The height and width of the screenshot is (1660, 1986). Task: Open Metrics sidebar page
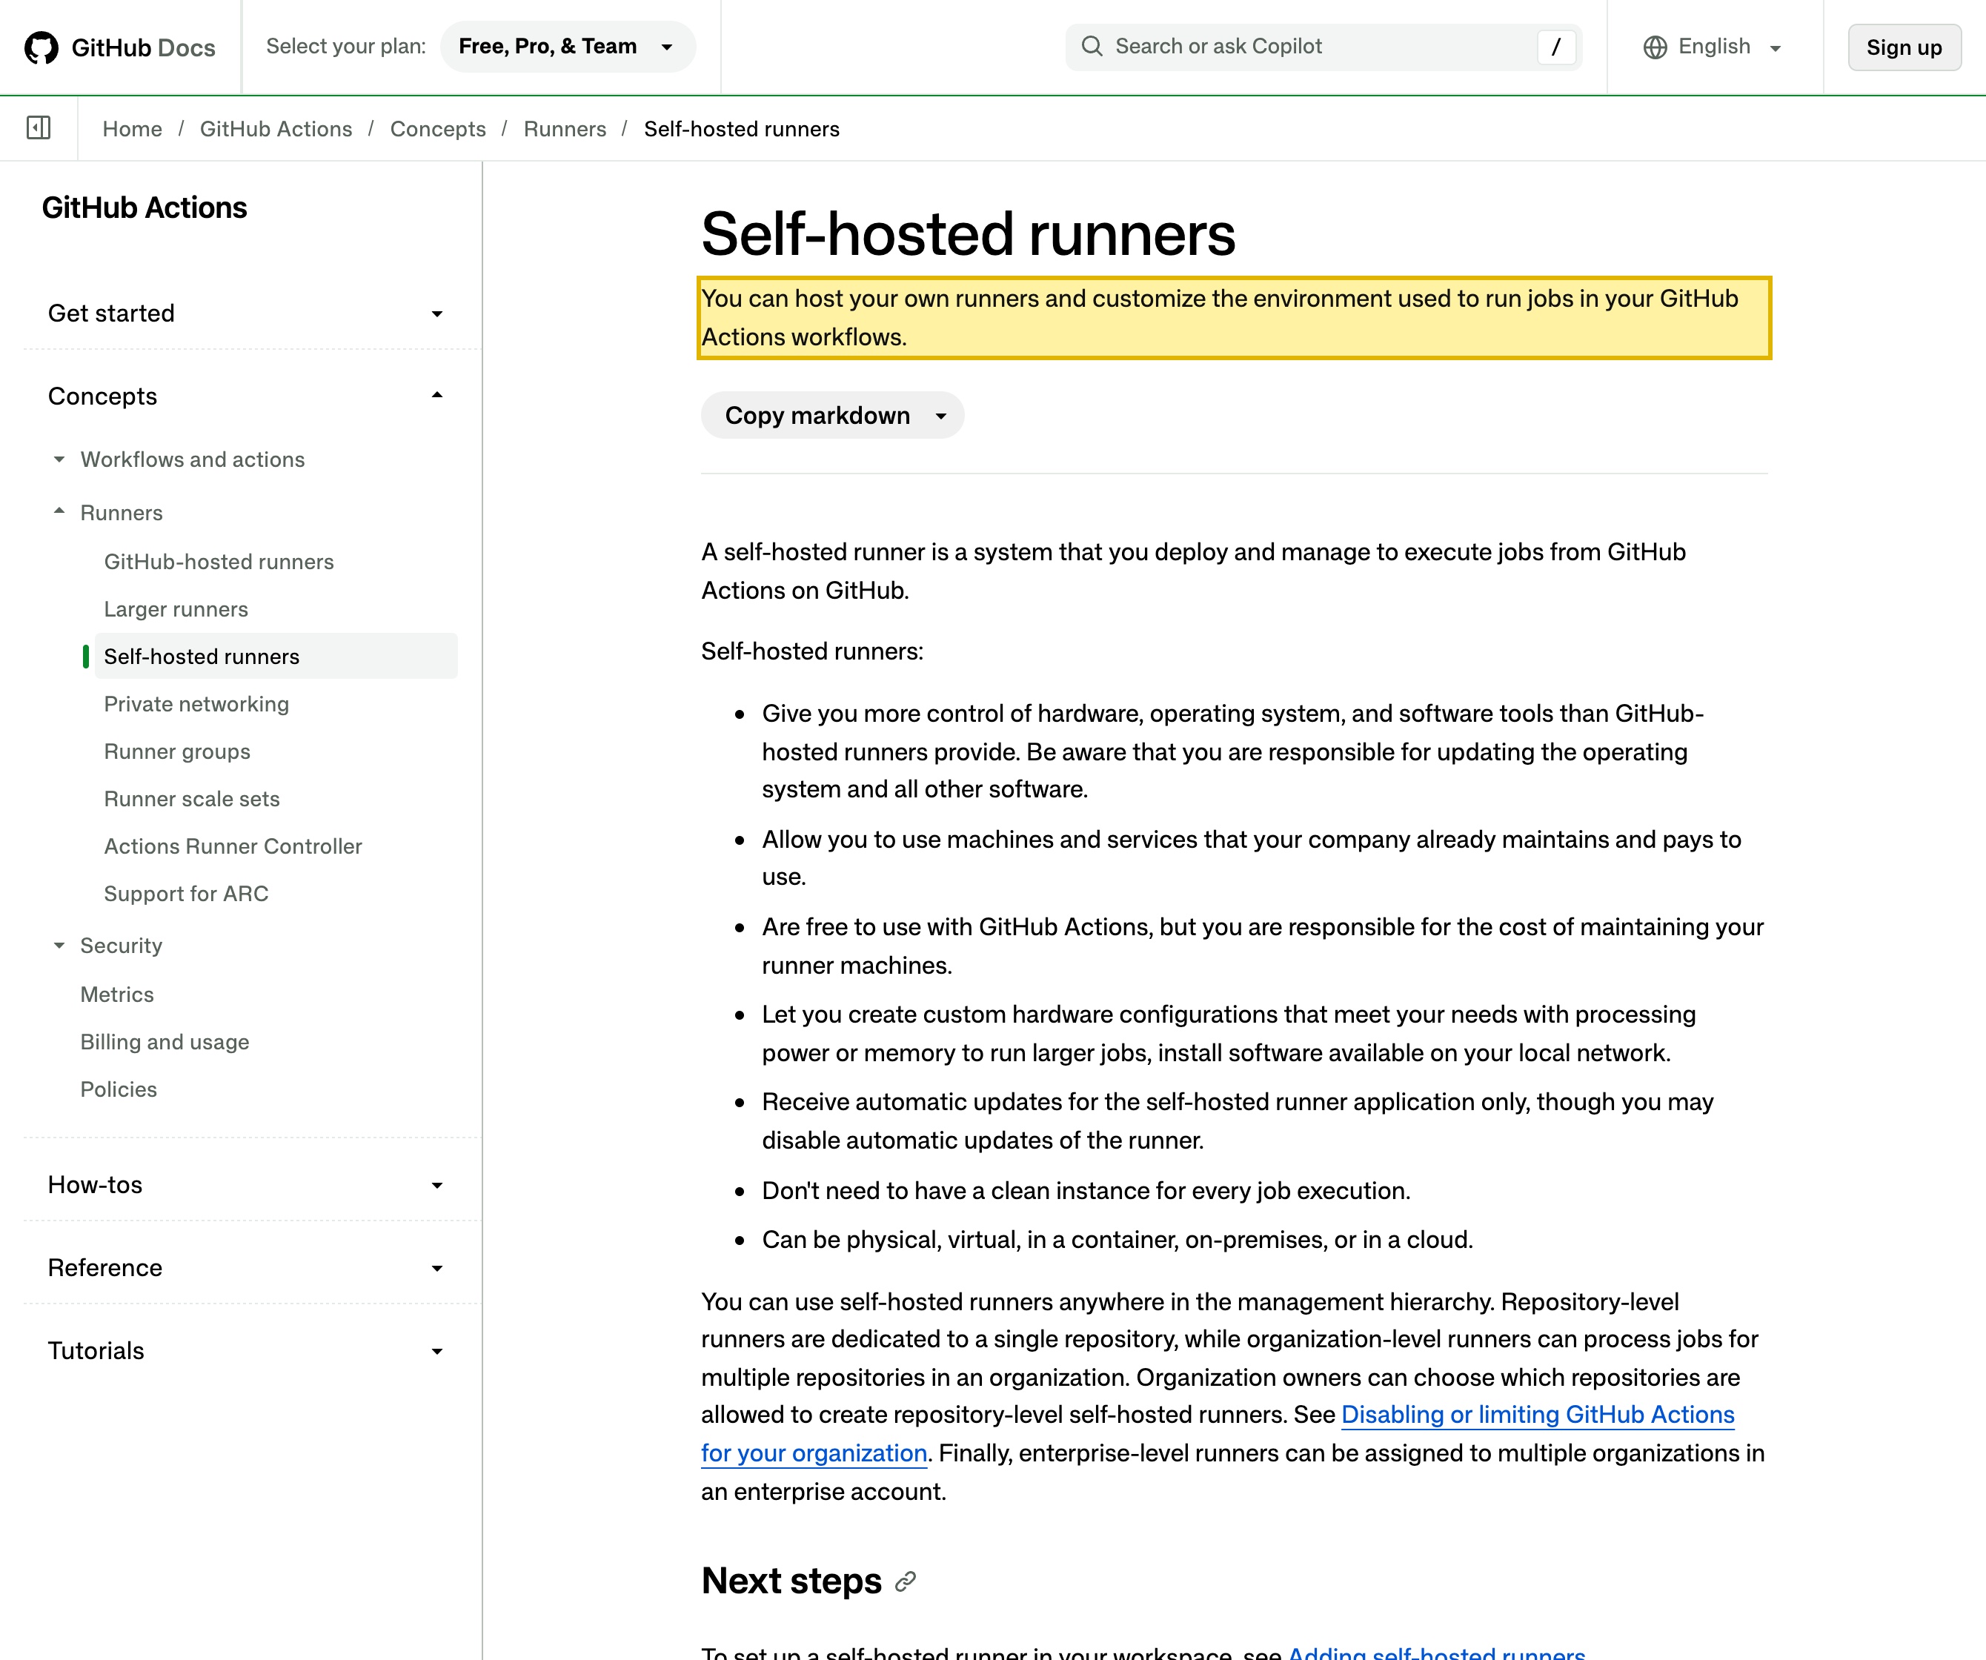tap(116, 994)
